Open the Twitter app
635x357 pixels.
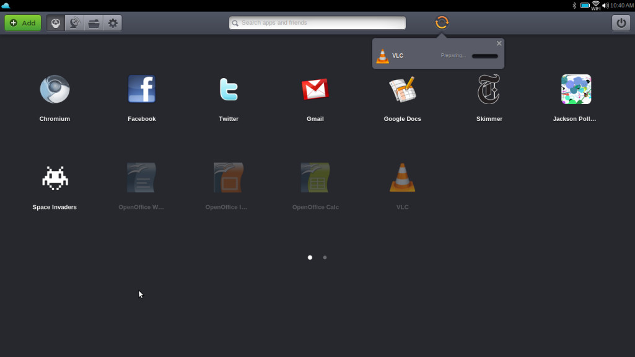229,89
